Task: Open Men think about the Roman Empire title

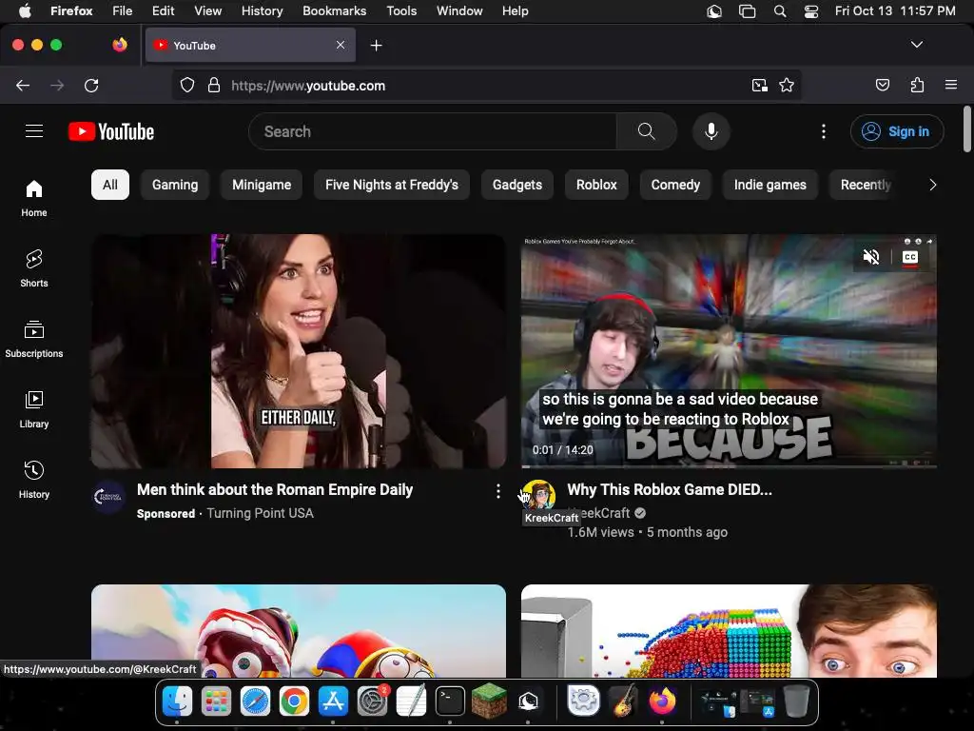Action: [275, 490]
